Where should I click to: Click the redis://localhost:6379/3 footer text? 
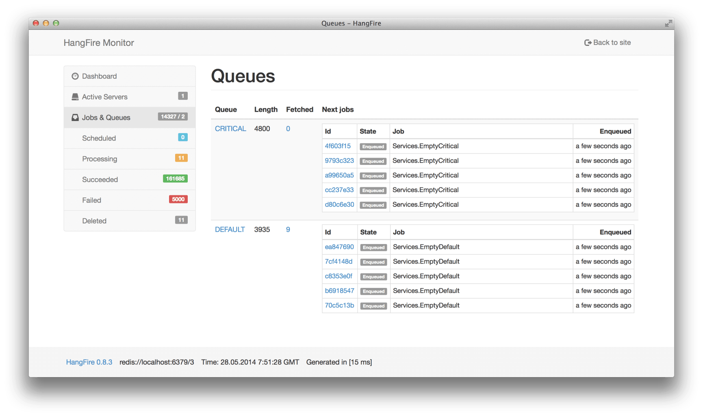(x=157, y=362)
